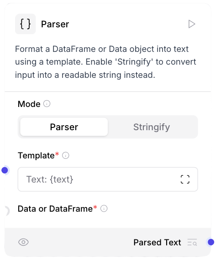The height and width of the screenshot is (259, 215).
Task: Click the Data or DataFrame label
Action: [x=55, y=209]
